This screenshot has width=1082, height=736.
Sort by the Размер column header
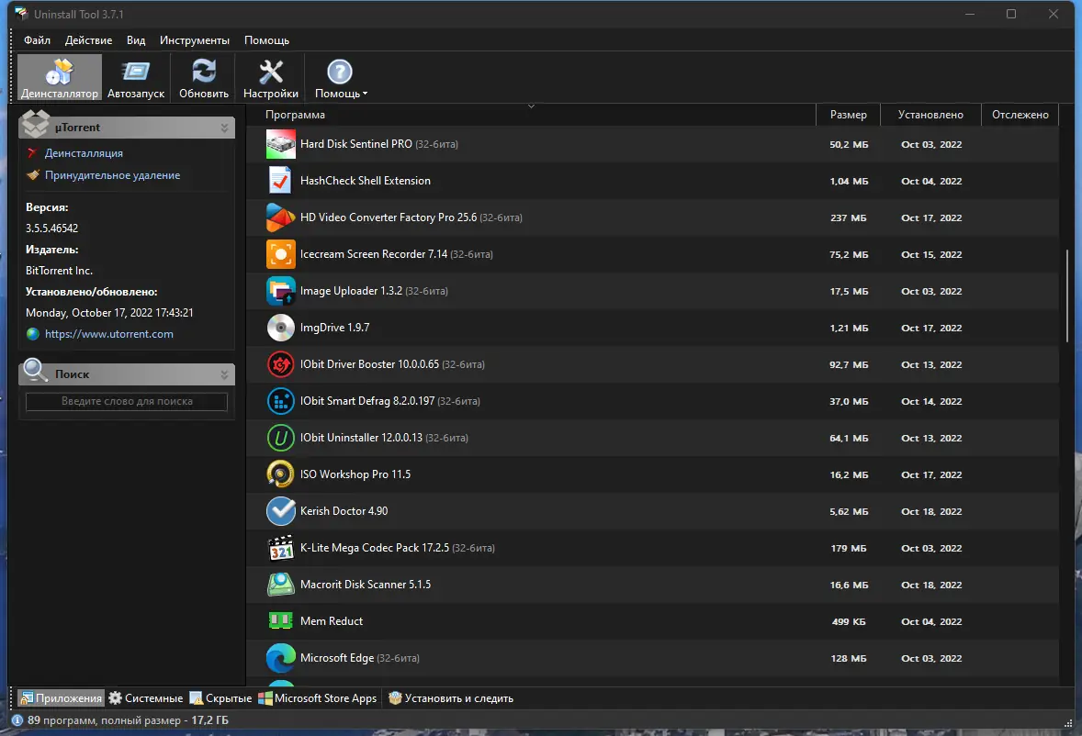pos(848,115)
